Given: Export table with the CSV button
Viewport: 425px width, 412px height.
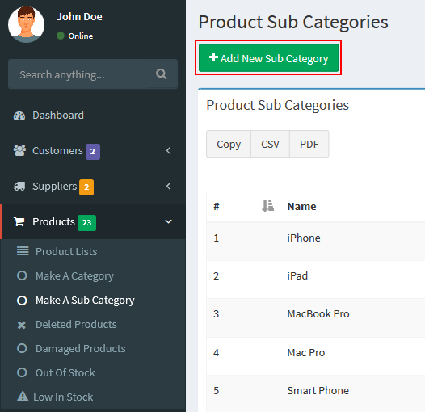Looking at the screenshot, I should (270, 144).
